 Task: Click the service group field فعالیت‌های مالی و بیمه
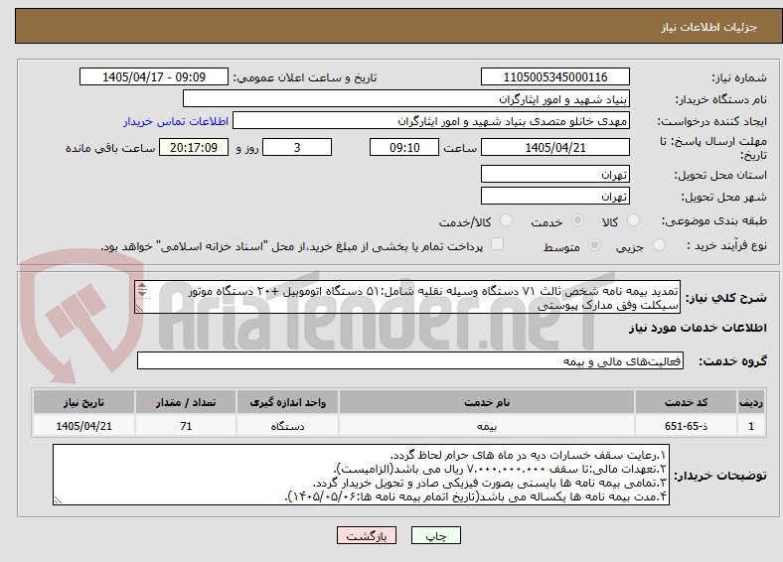[410, 360]
